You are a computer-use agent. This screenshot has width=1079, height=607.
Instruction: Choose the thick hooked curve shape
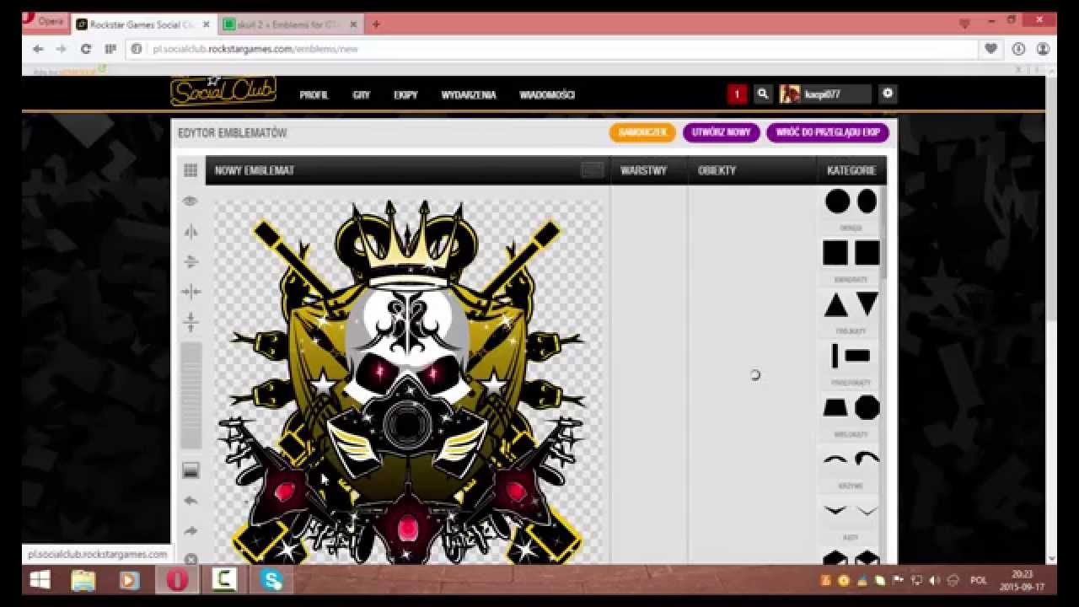[x=867, y=459]
